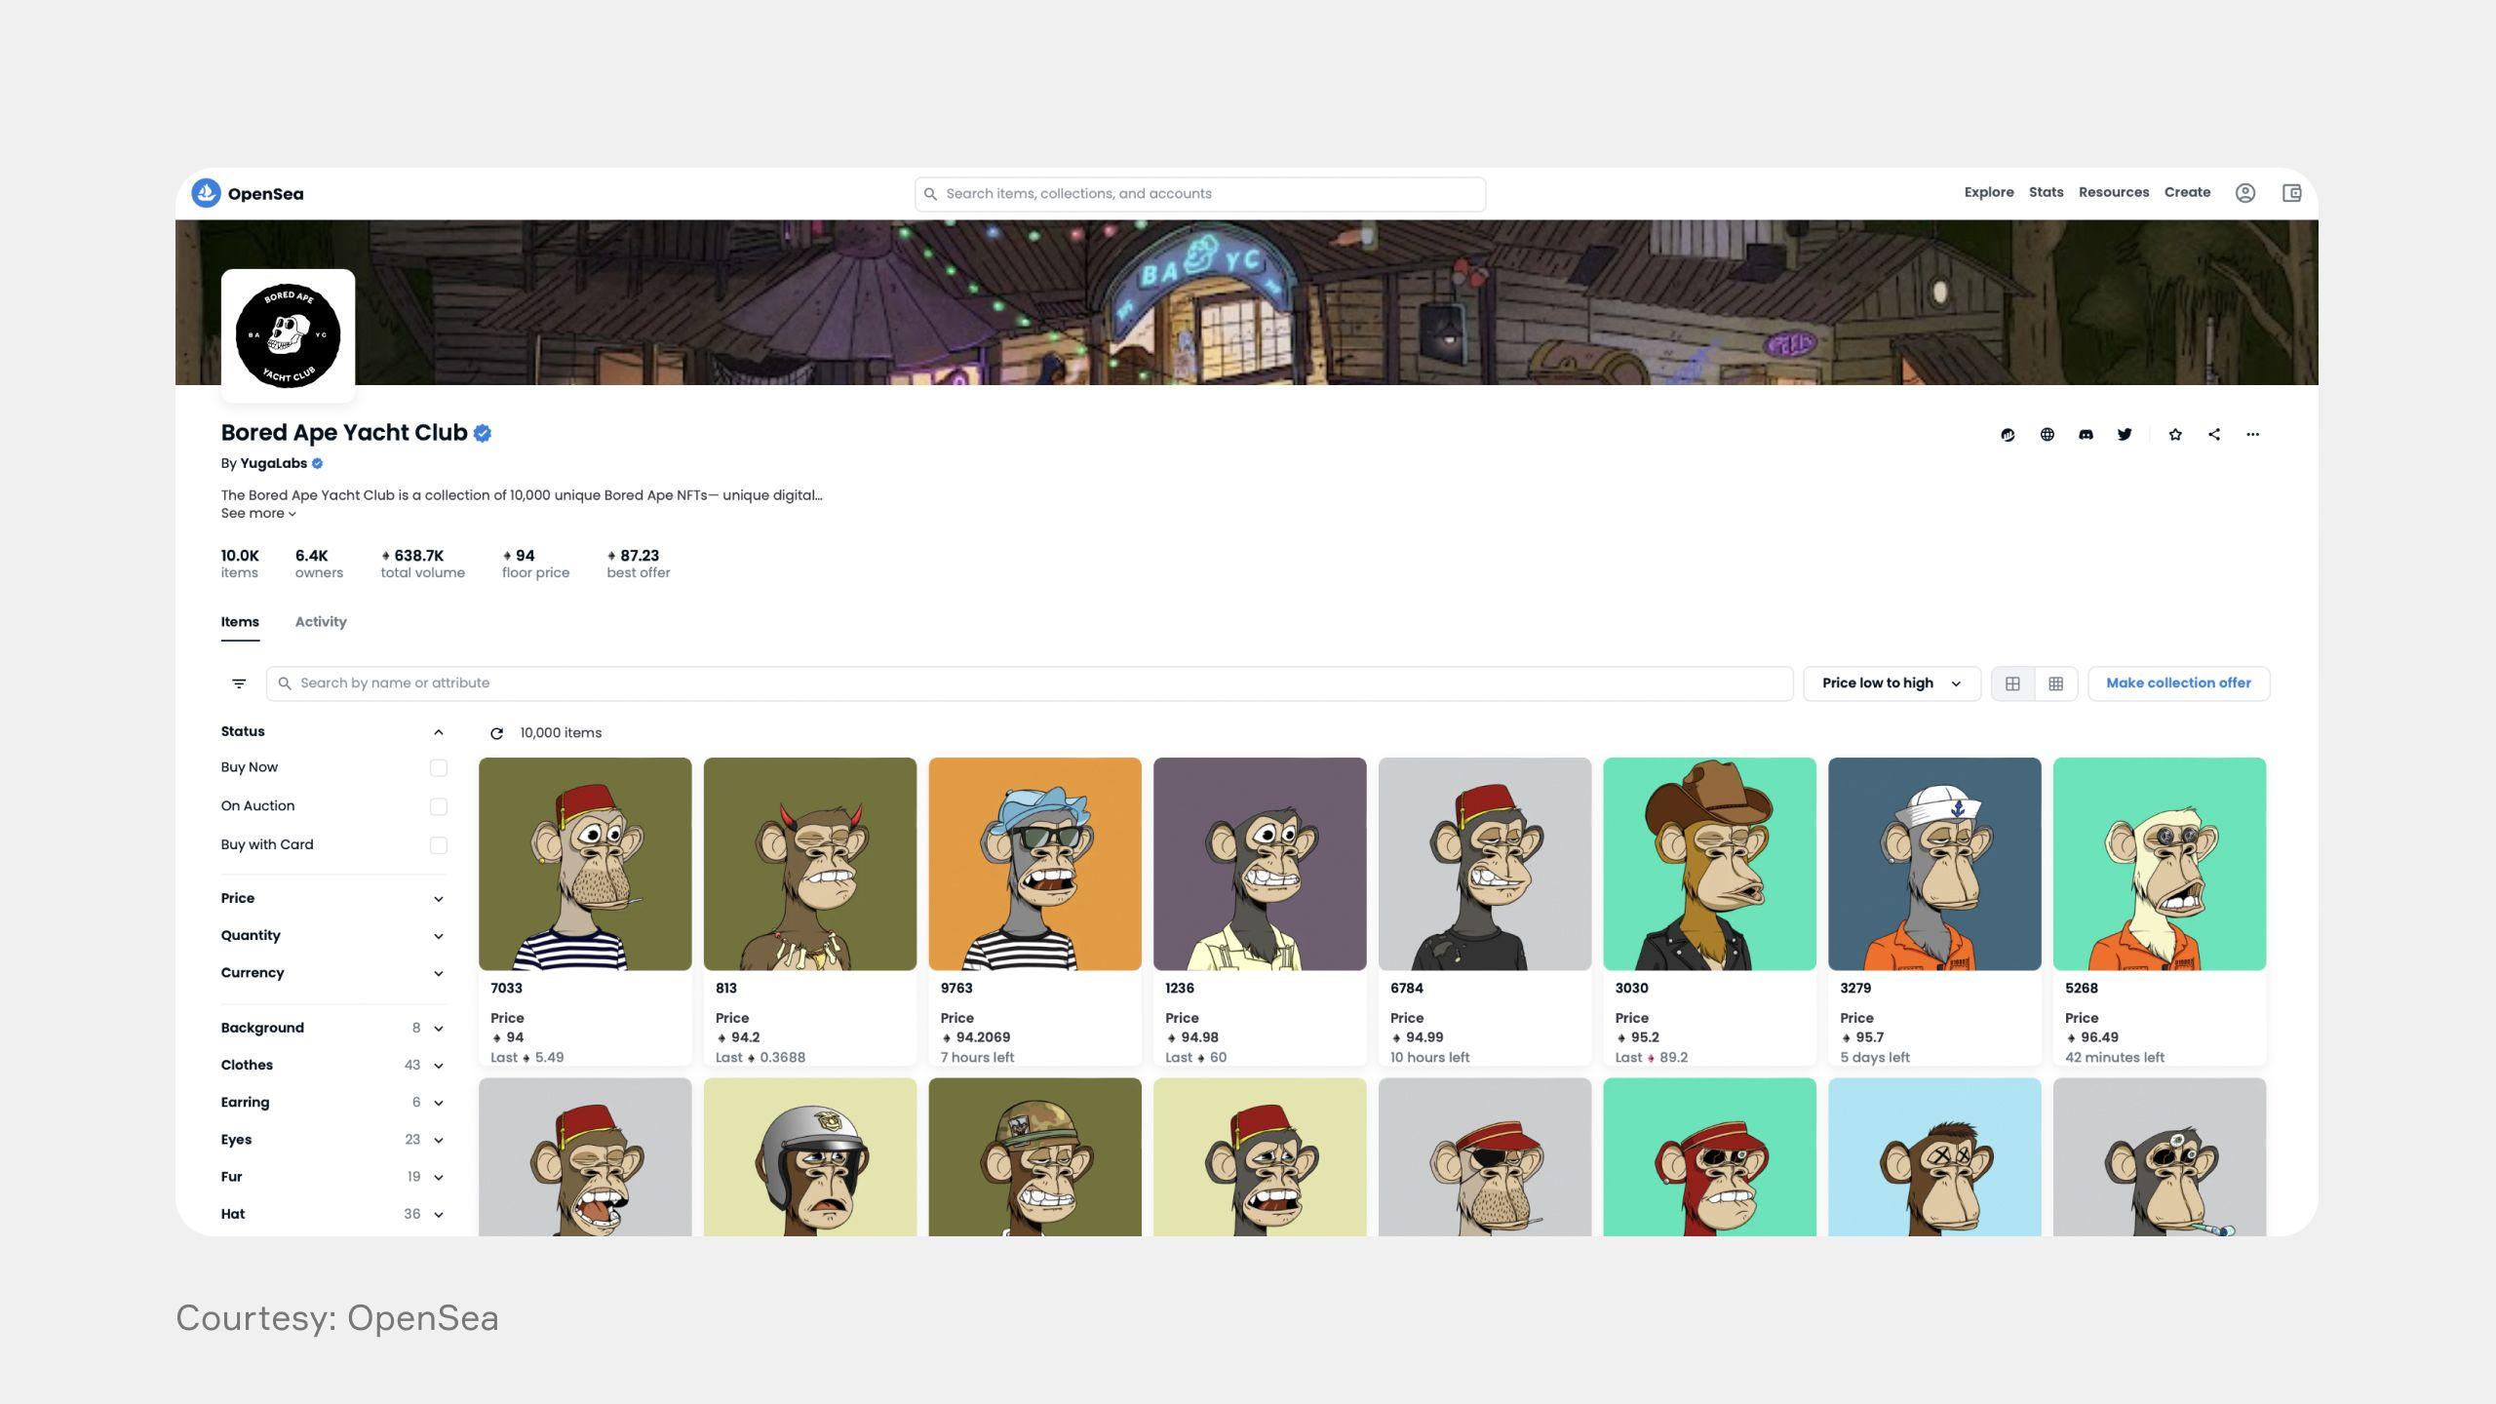Check the Buy with Card checkbox
Viewport: 2496px width, 1404px height.
pyautogui.click(x=438, y=845)
